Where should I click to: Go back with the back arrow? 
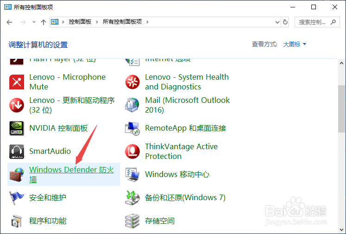tap(9, 22)
